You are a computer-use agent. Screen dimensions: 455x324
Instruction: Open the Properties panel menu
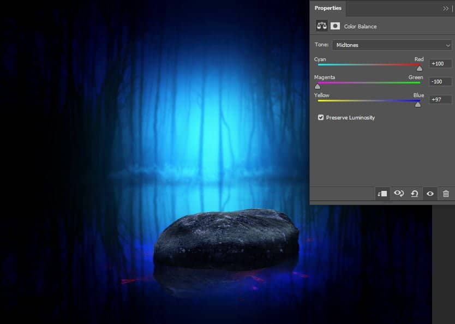click(446, 8)
